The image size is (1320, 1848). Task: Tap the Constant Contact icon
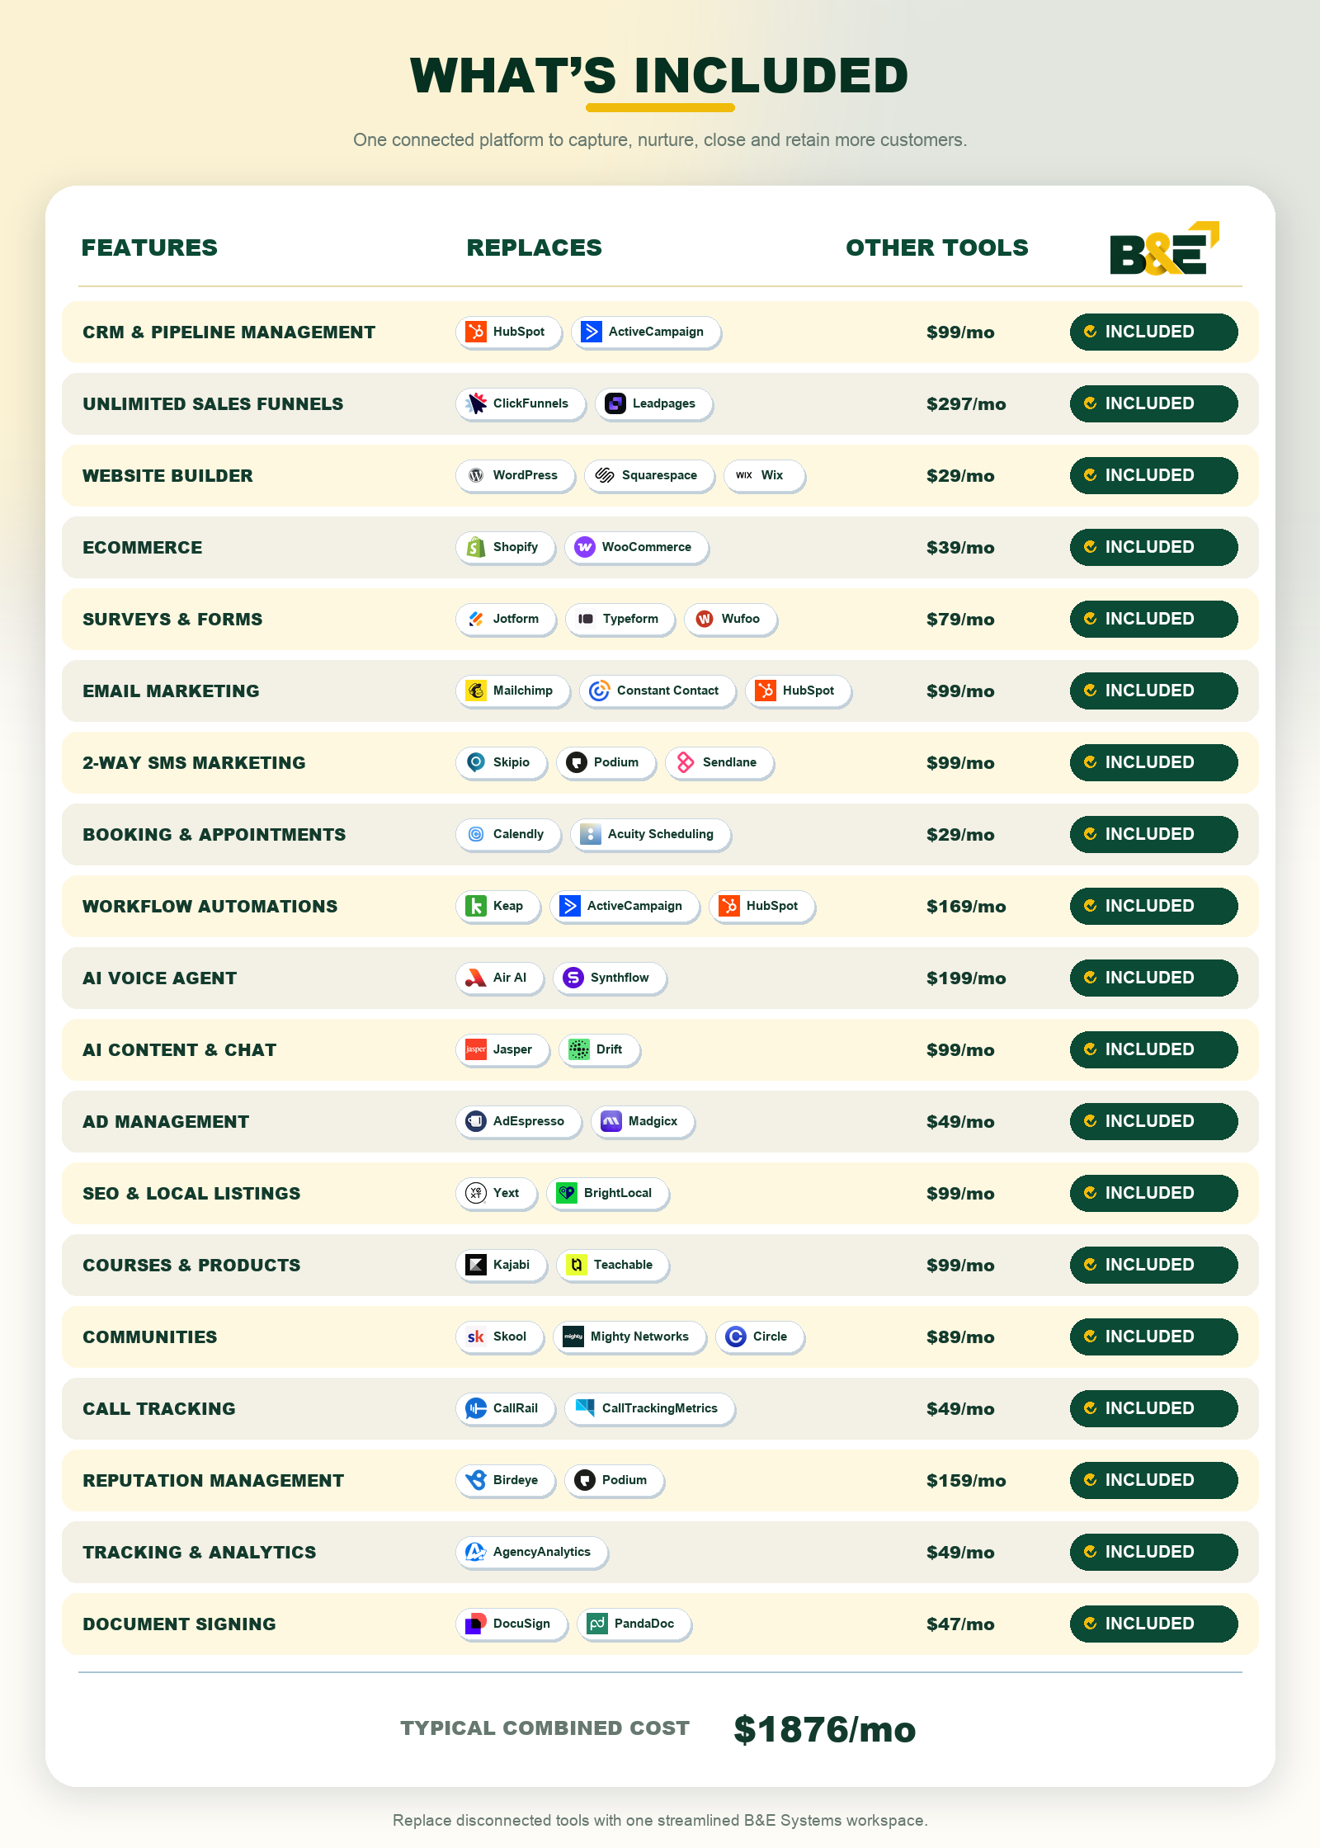click(x=600, y=691)
